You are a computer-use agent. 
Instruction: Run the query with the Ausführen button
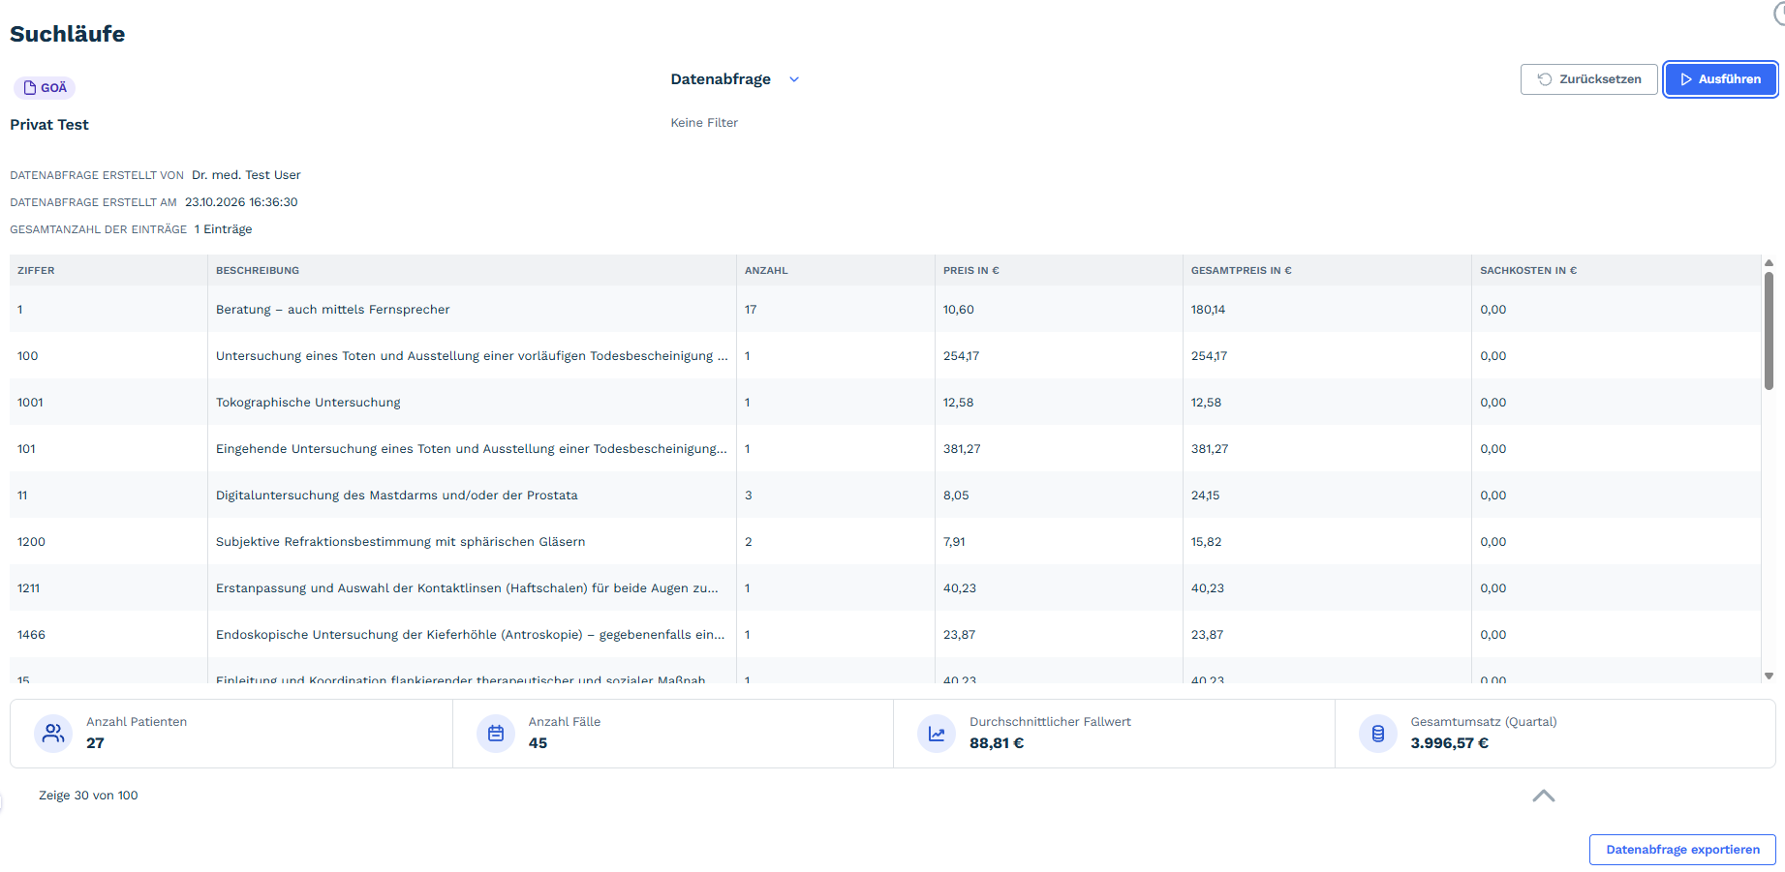coord(1720,79)
